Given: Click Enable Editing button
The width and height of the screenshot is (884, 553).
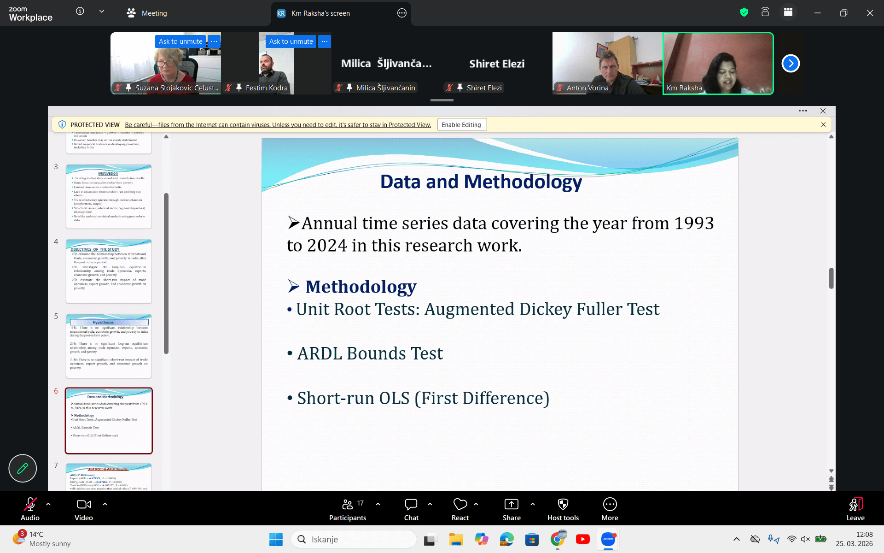Looking at the screenshot, I should [x=461, y=125].
